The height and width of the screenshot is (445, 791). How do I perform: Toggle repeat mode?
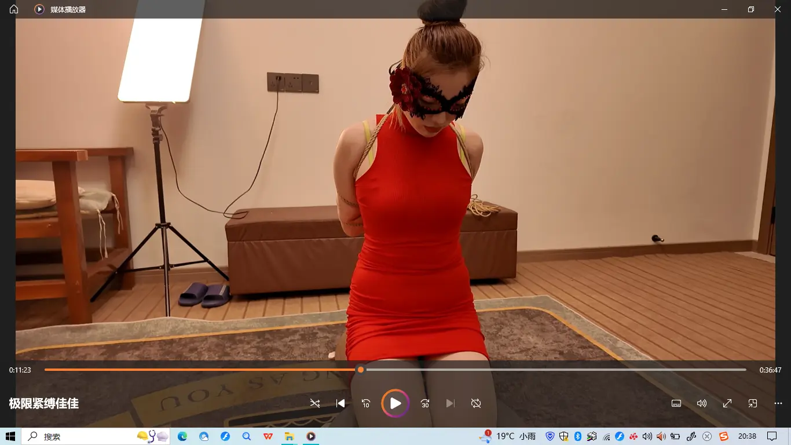click(x=476, y=403)
